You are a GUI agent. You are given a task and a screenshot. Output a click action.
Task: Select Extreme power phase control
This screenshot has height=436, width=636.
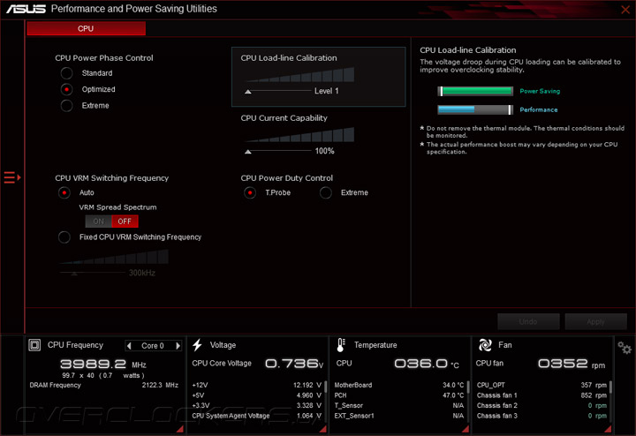66,106
